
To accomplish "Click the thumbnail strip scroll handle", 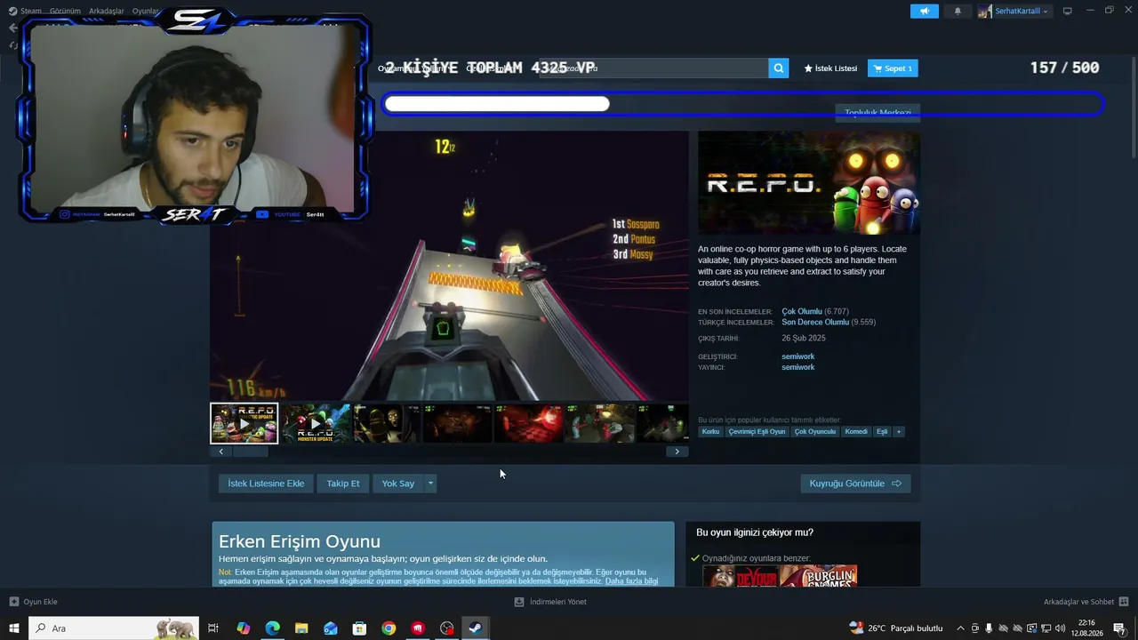I will 250,452.
